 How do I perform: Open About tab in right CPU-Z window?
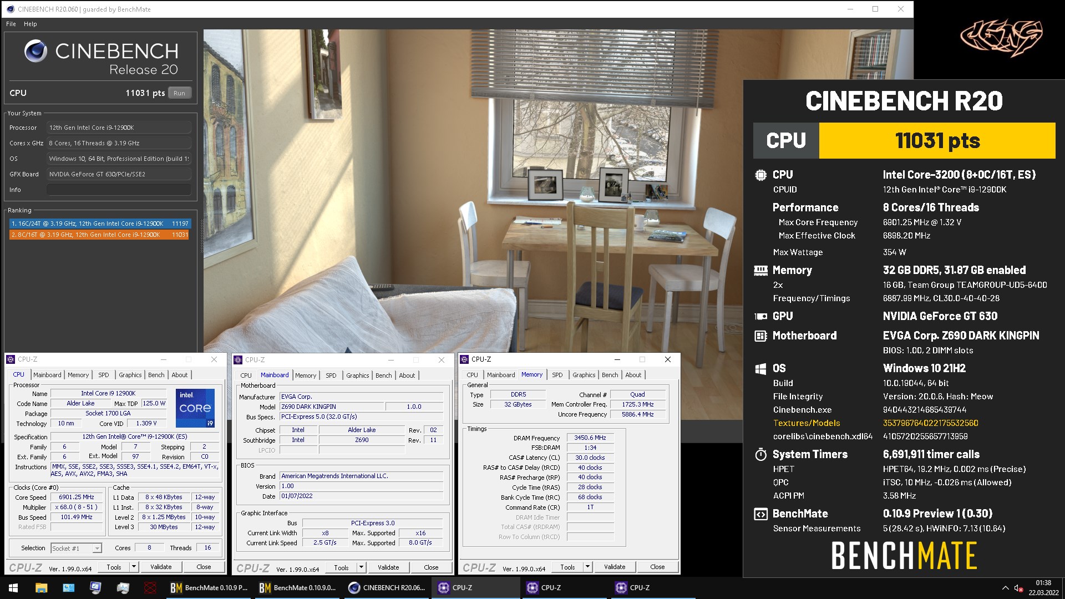click(633, 375)
